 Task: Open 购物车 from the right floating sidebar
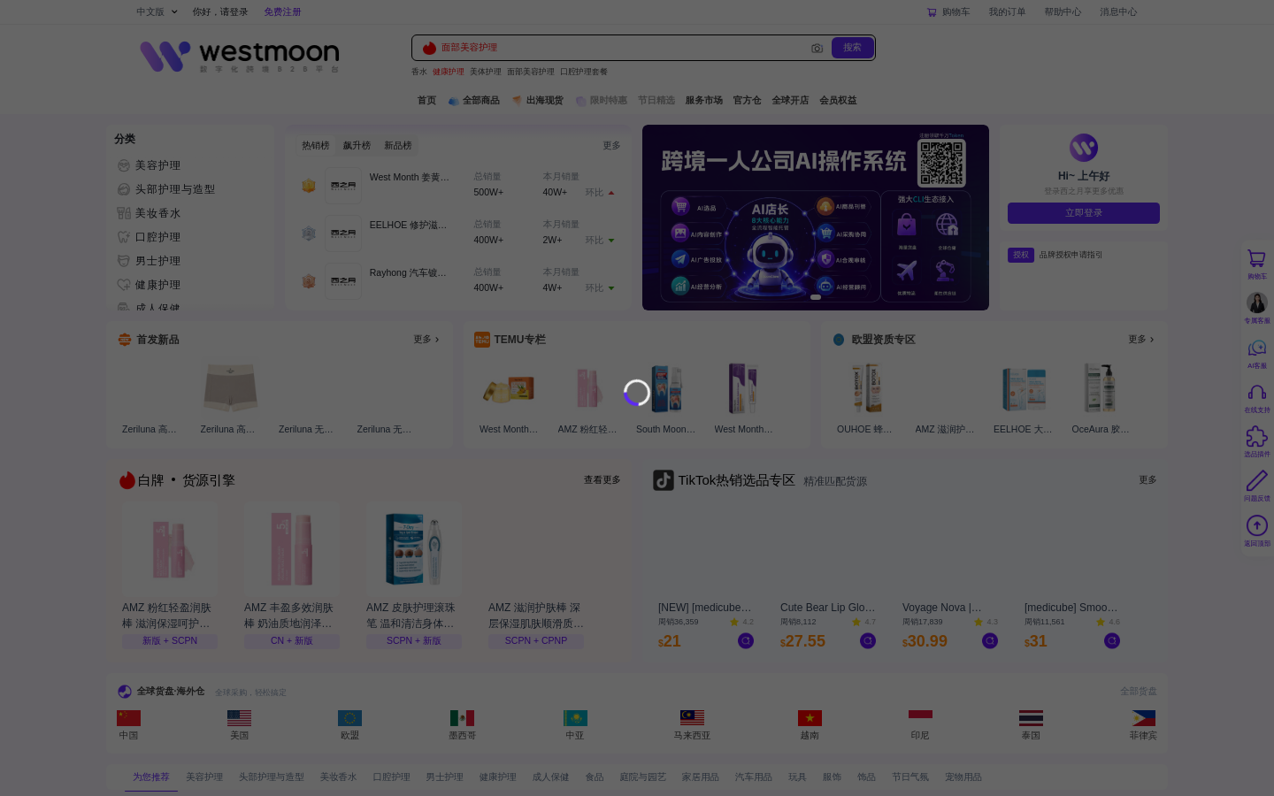(x=1256, y=264)
